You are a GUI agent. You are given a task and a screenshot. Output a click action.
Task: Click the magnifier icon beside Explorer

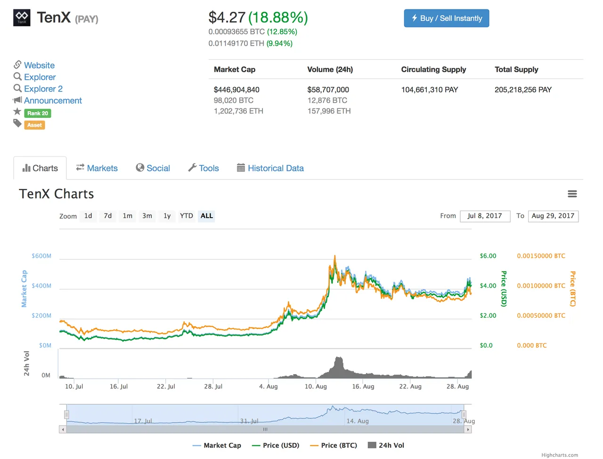point(17,76)
